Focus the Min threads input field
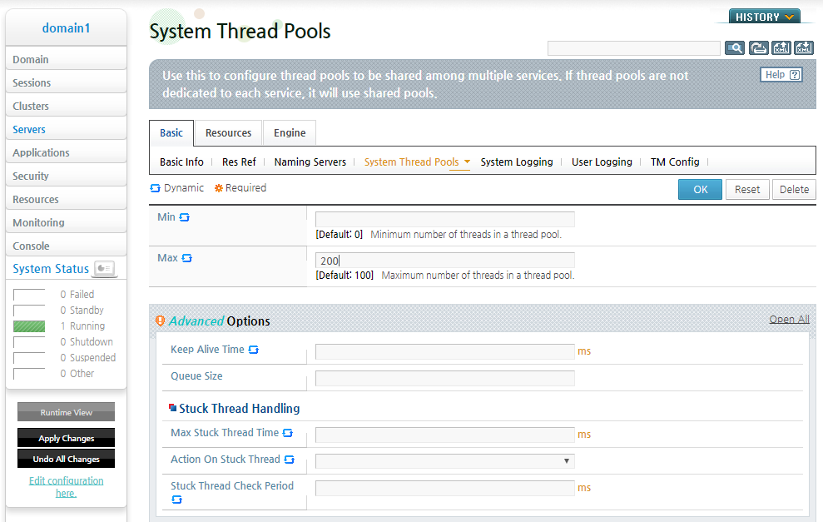Image resolution: width=823 pixels, height=522 pixels. click(x=444, y=219)
